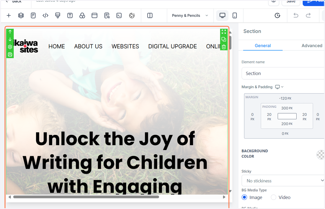Move section down with green arrow
Image resolution: width=325 pixels, height=209 pixels.
(x=10, y=39)
